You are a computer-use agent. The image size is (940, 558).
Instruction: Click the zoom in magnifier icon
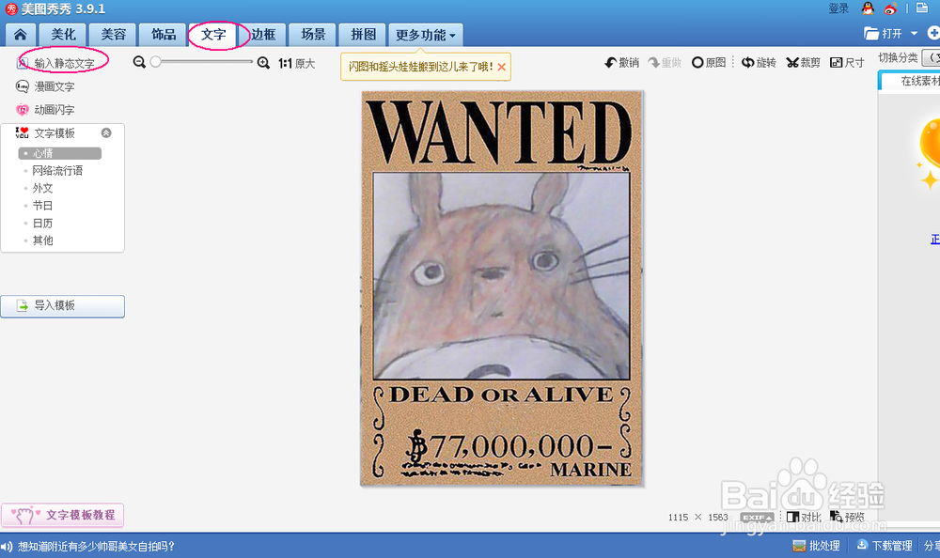263,62
